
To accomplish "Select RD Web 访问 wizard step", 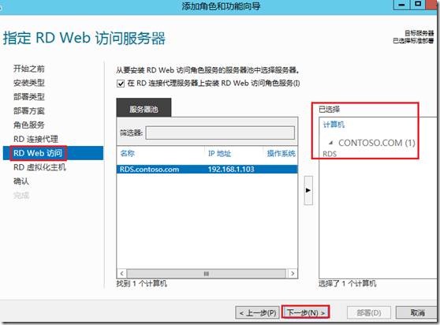I will 53,153.
